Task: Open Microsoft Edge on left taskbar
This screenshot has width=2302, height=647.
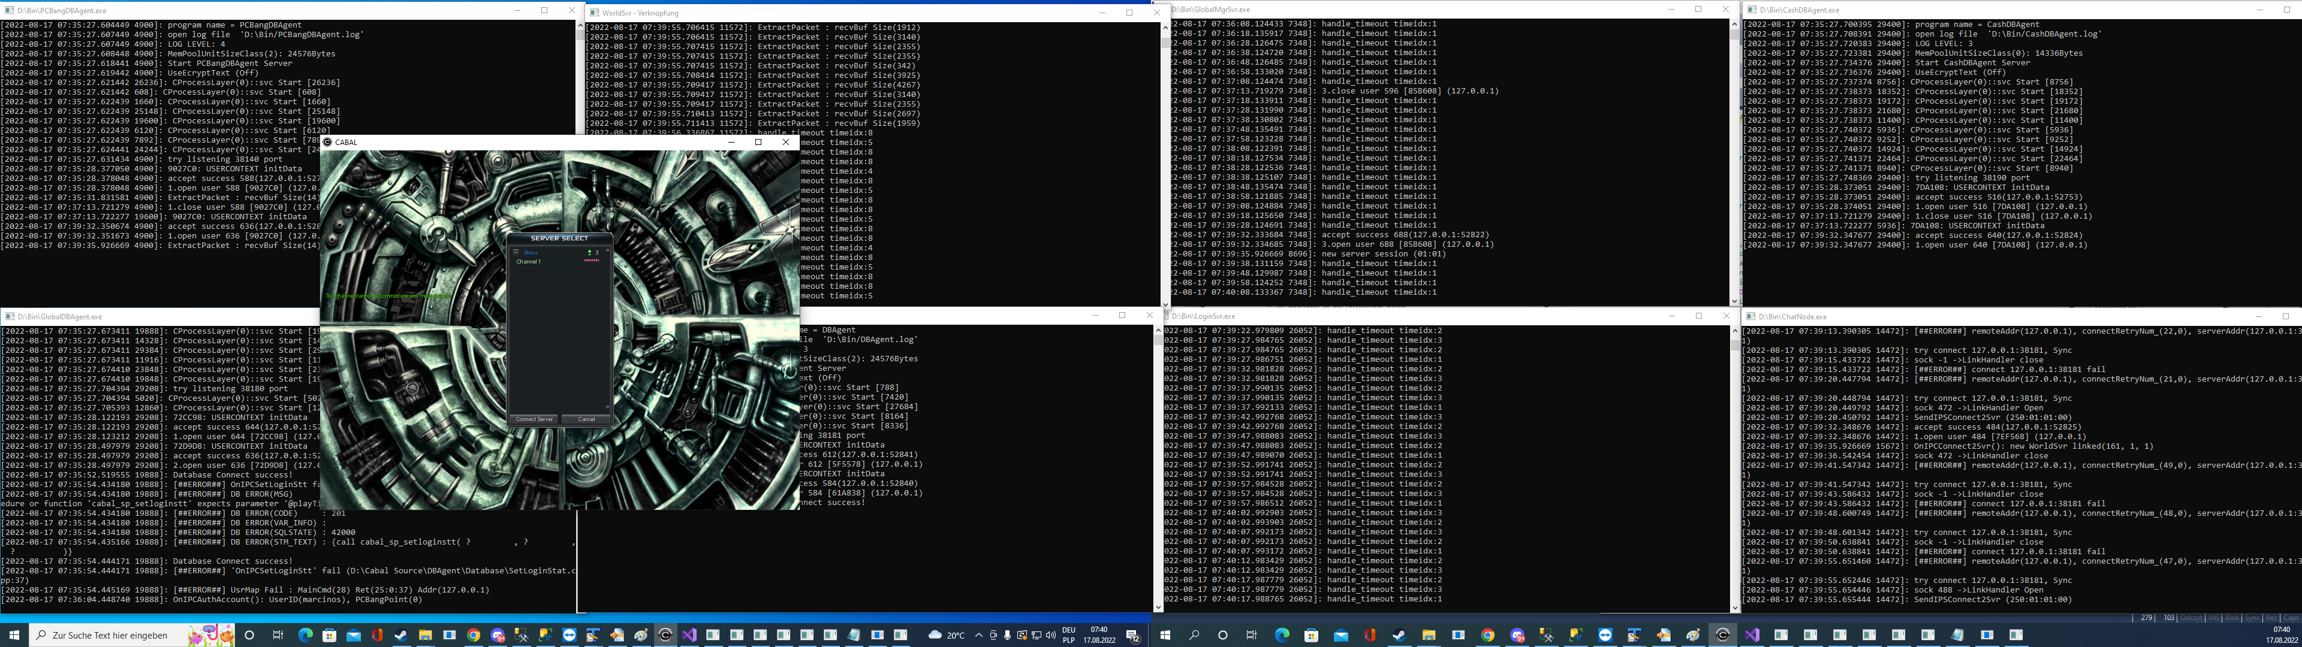Action: pyautogui.click(x=306, y=636)
